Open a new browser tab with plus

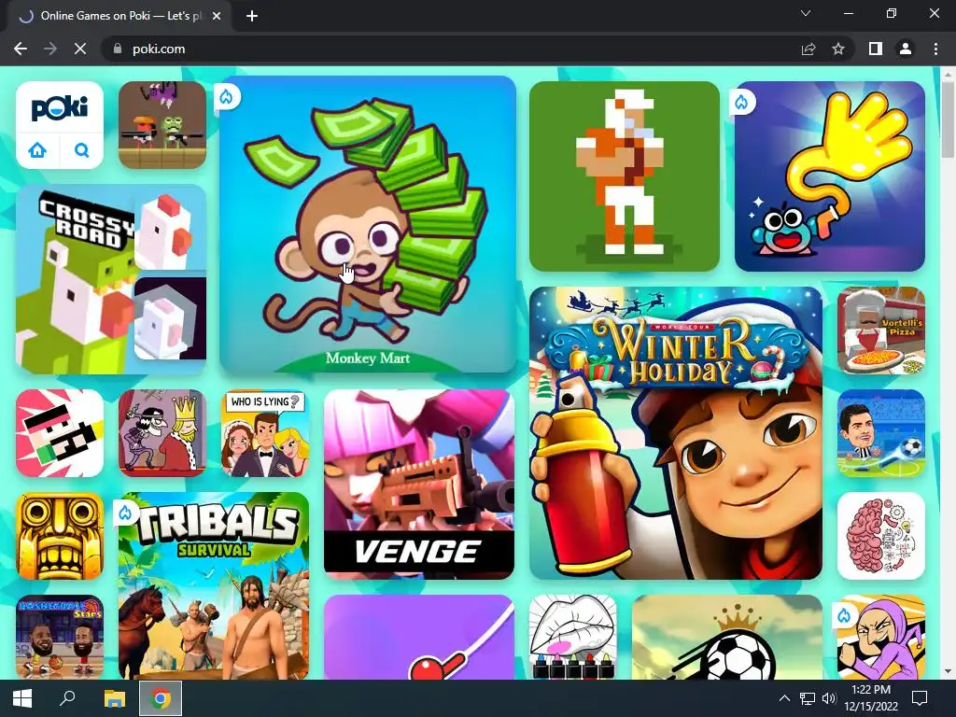[252, 16]
